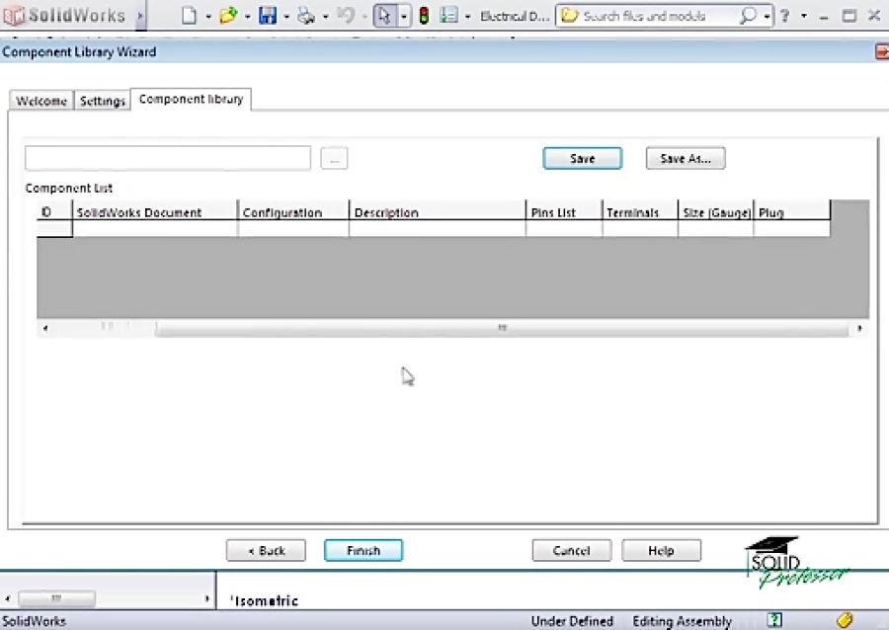Open SolidWorks Options from the toolbar
889x630 pixels.
pos(448,15)
